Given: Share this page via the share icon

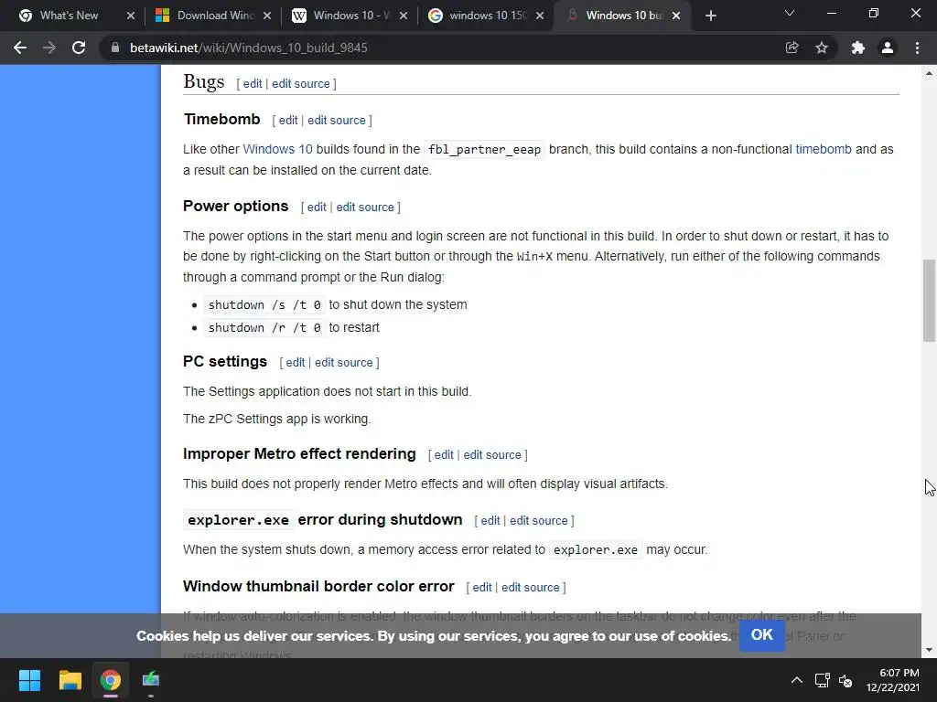Looking at the screenshot, I should [x=792, y=48].
